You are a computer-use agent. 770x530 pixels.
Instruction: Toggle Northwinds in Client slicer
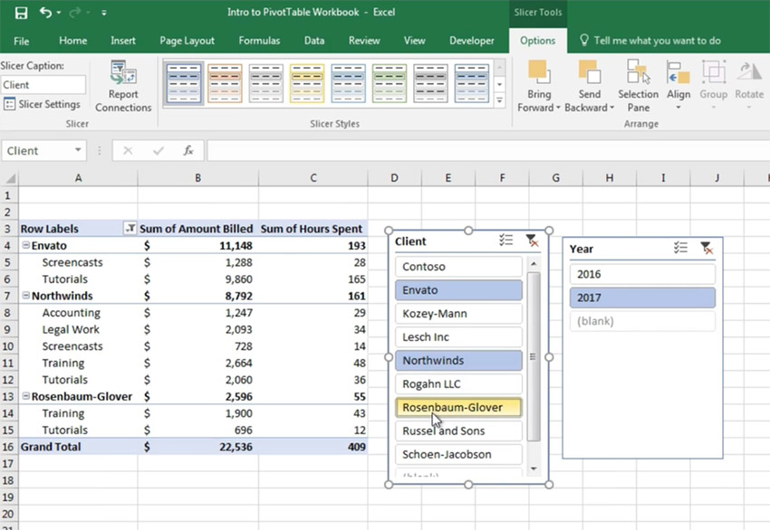pyautogui.click(x=458, y=360)
